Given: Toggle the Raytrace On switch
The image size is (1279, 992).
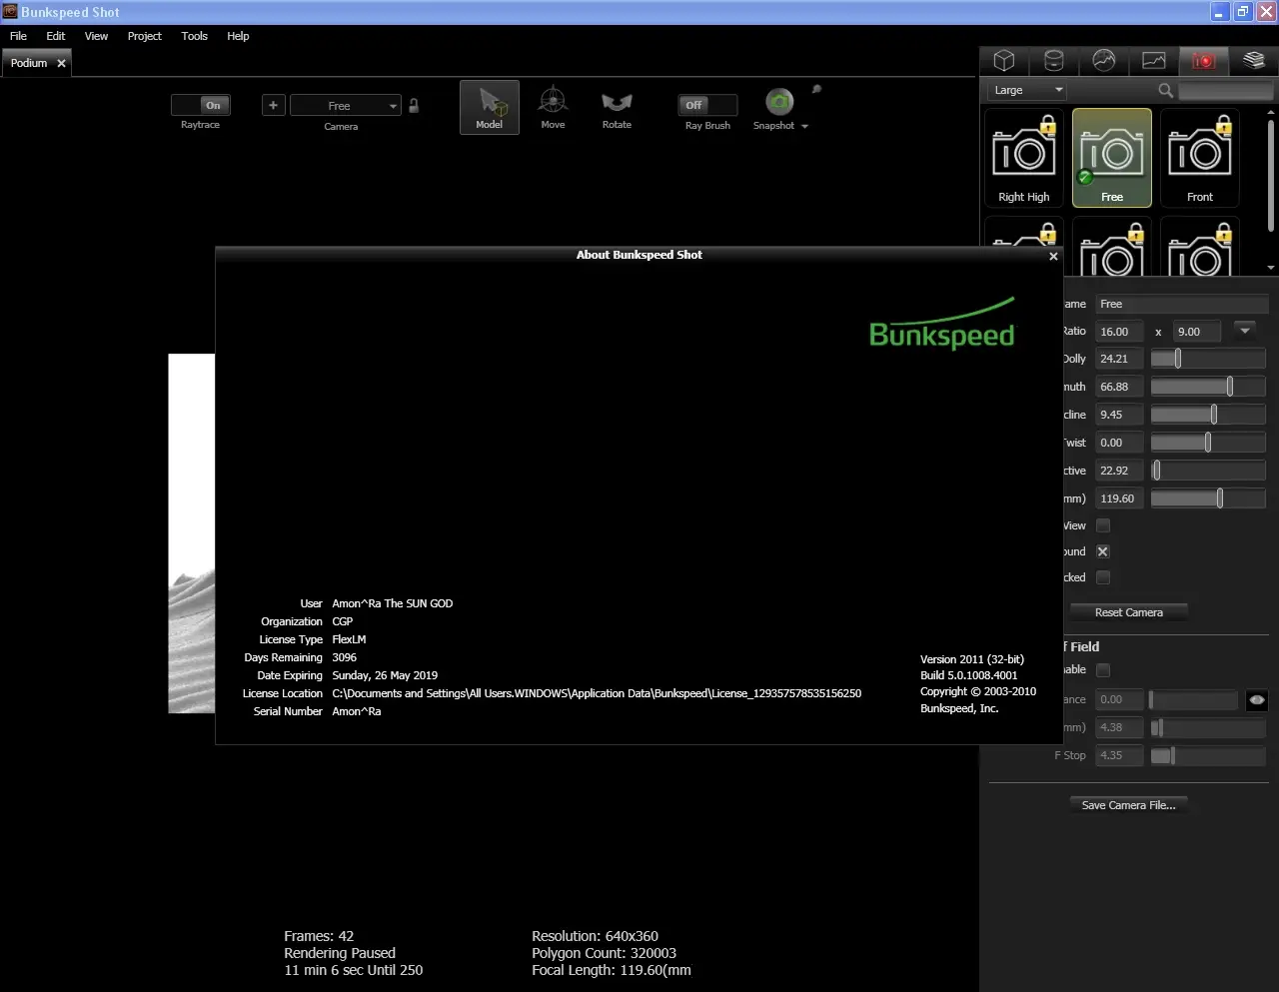Looking at the screenshot, I should [x=201, y=105].
